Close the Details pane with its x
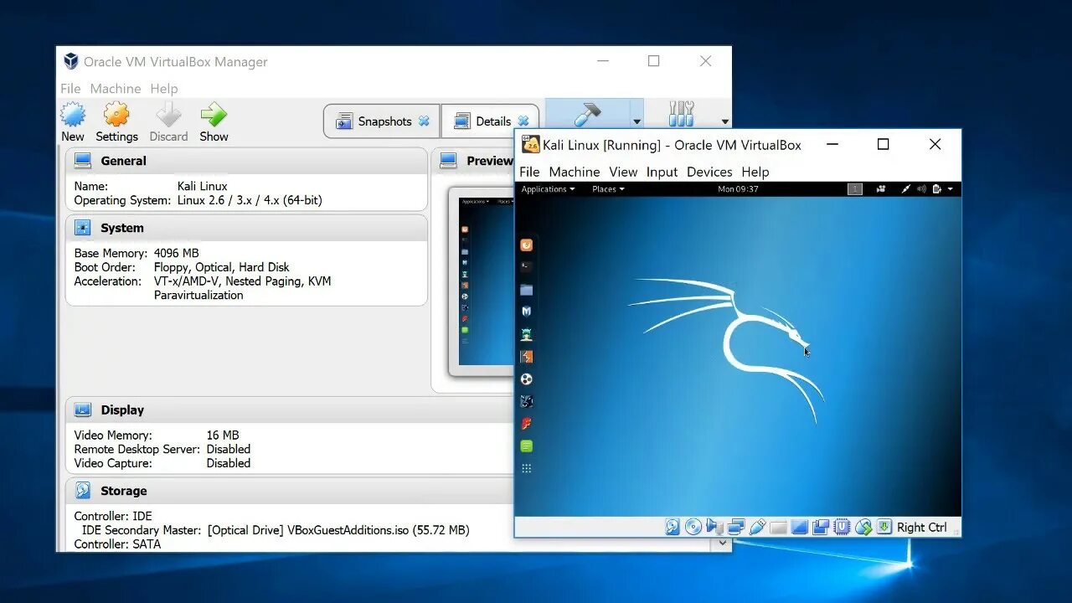1072x603 pixels. click(523, 121)
